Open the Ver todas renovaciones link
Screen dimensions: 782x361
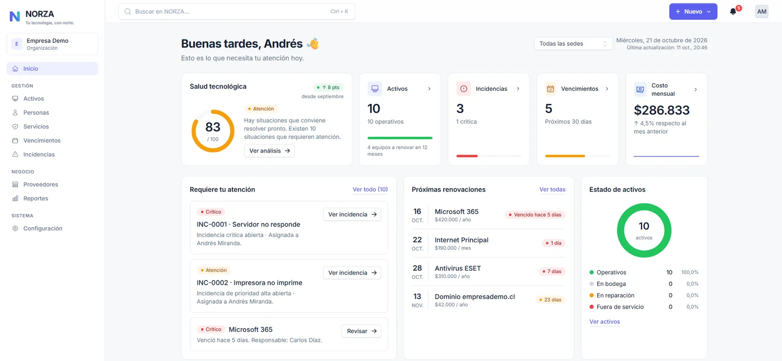(552, 190)
